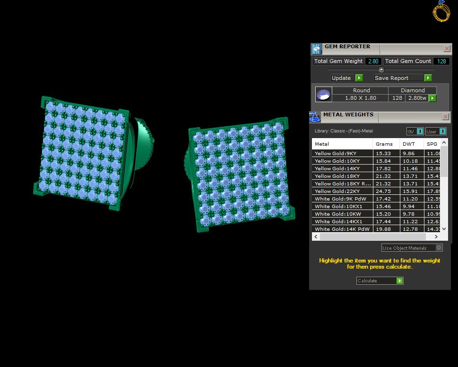458x367 pixels.
Task: Click the Gem Reporter panel icon
Action: coord(316,49)
